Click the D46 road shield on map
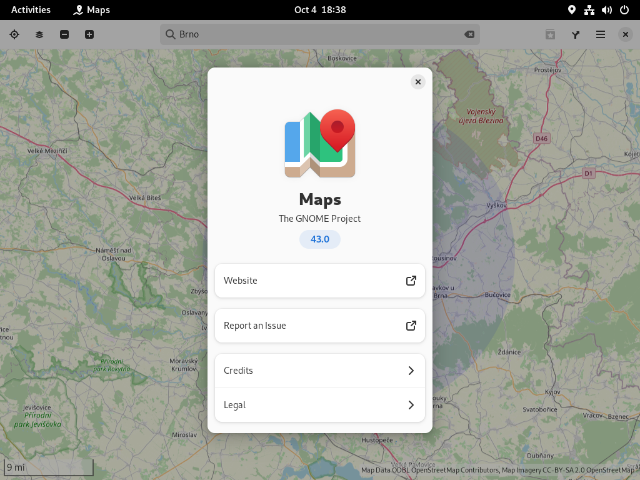The image size is (640, 480). click(542, 138)
